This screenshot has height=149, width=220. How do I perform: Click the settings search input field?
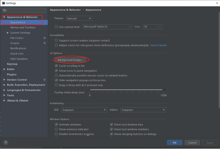[x=24, y=10]
